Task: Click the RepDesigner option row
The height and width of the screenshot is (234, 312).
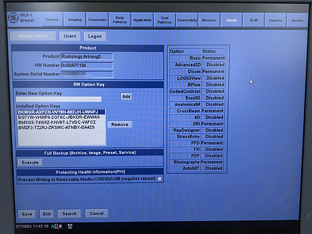Action: coord(196,130)
